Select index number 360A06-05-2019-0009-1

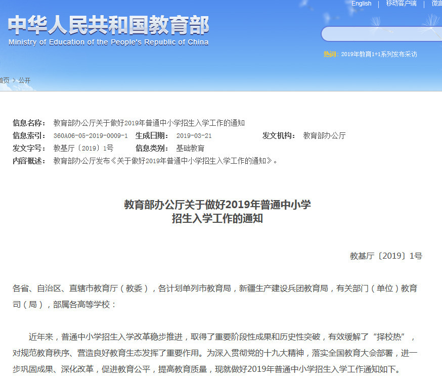pos(91,136)
